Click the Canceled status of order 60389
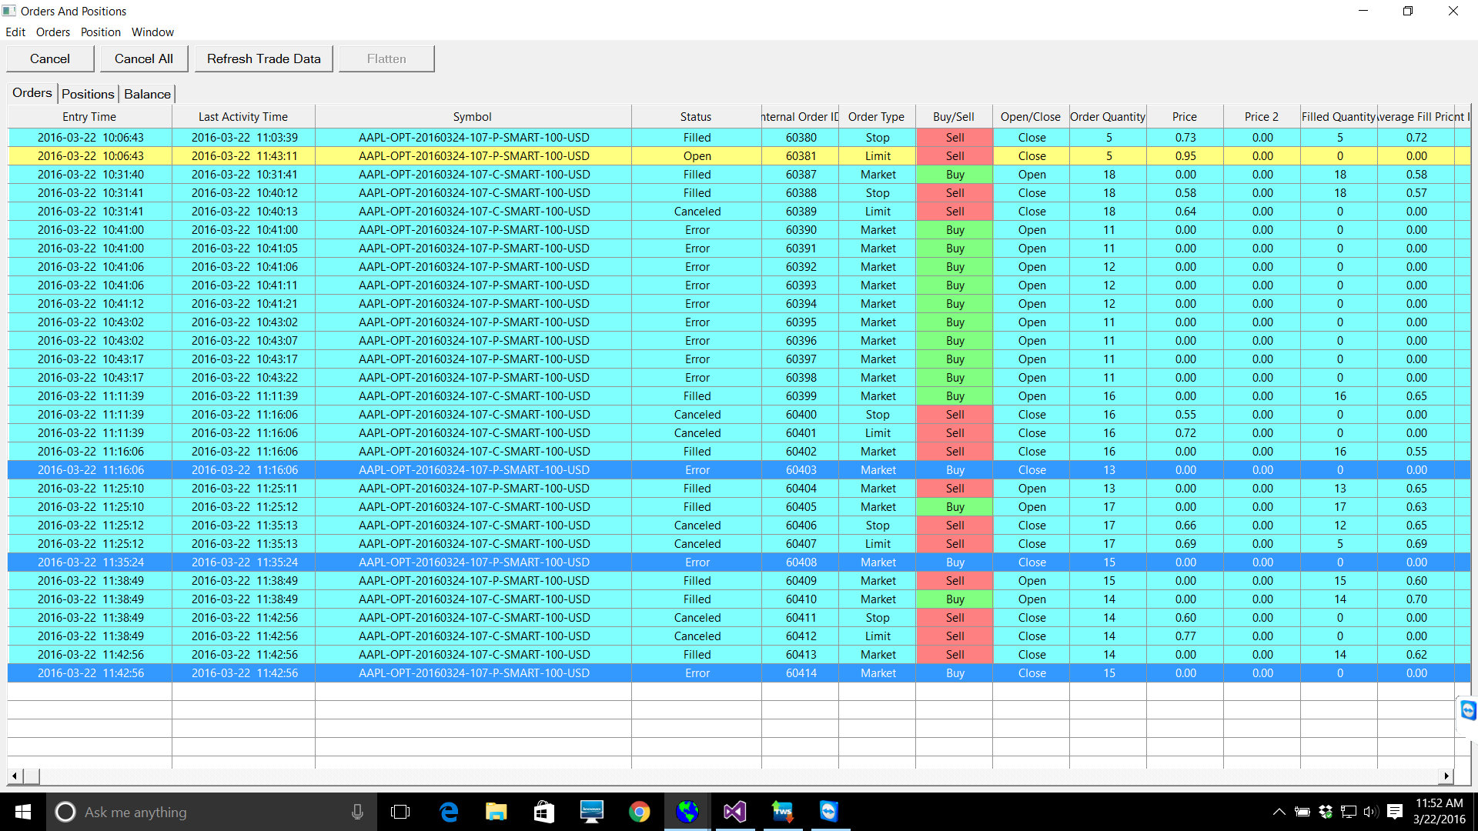 (x=697, y=212)
